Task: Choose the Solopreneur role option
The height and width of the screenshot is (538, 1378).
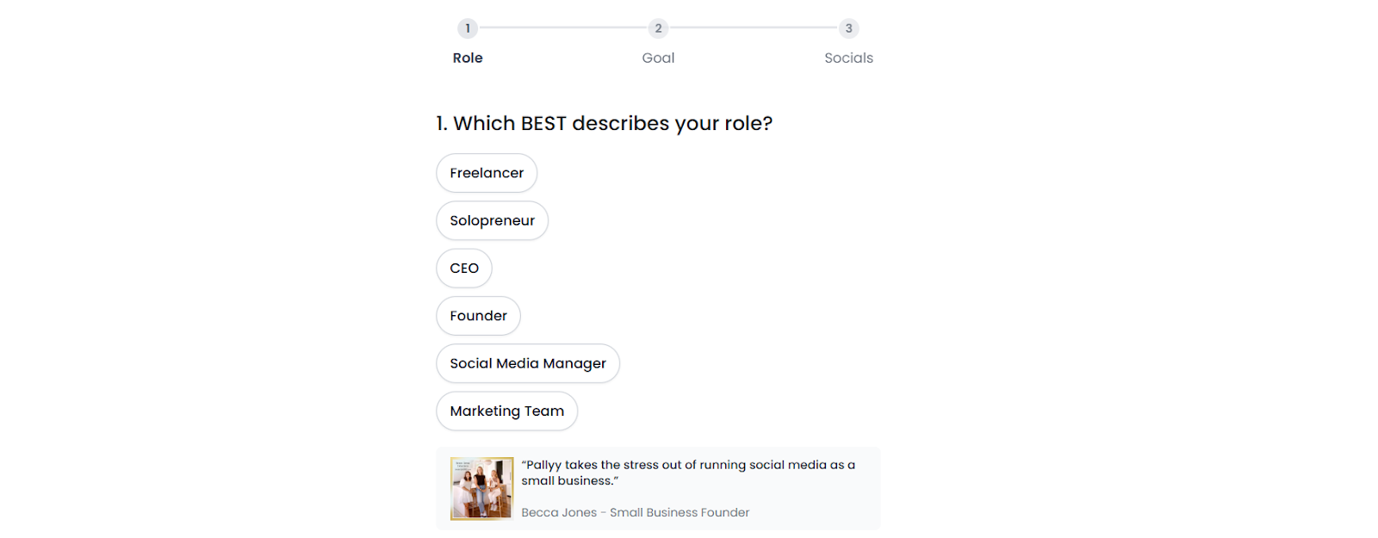Action: click(492, 220)
